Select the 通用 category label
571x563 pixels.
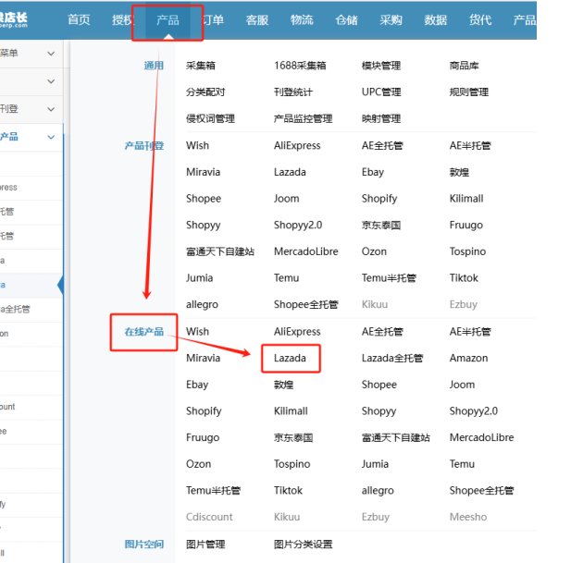[154, 66]
